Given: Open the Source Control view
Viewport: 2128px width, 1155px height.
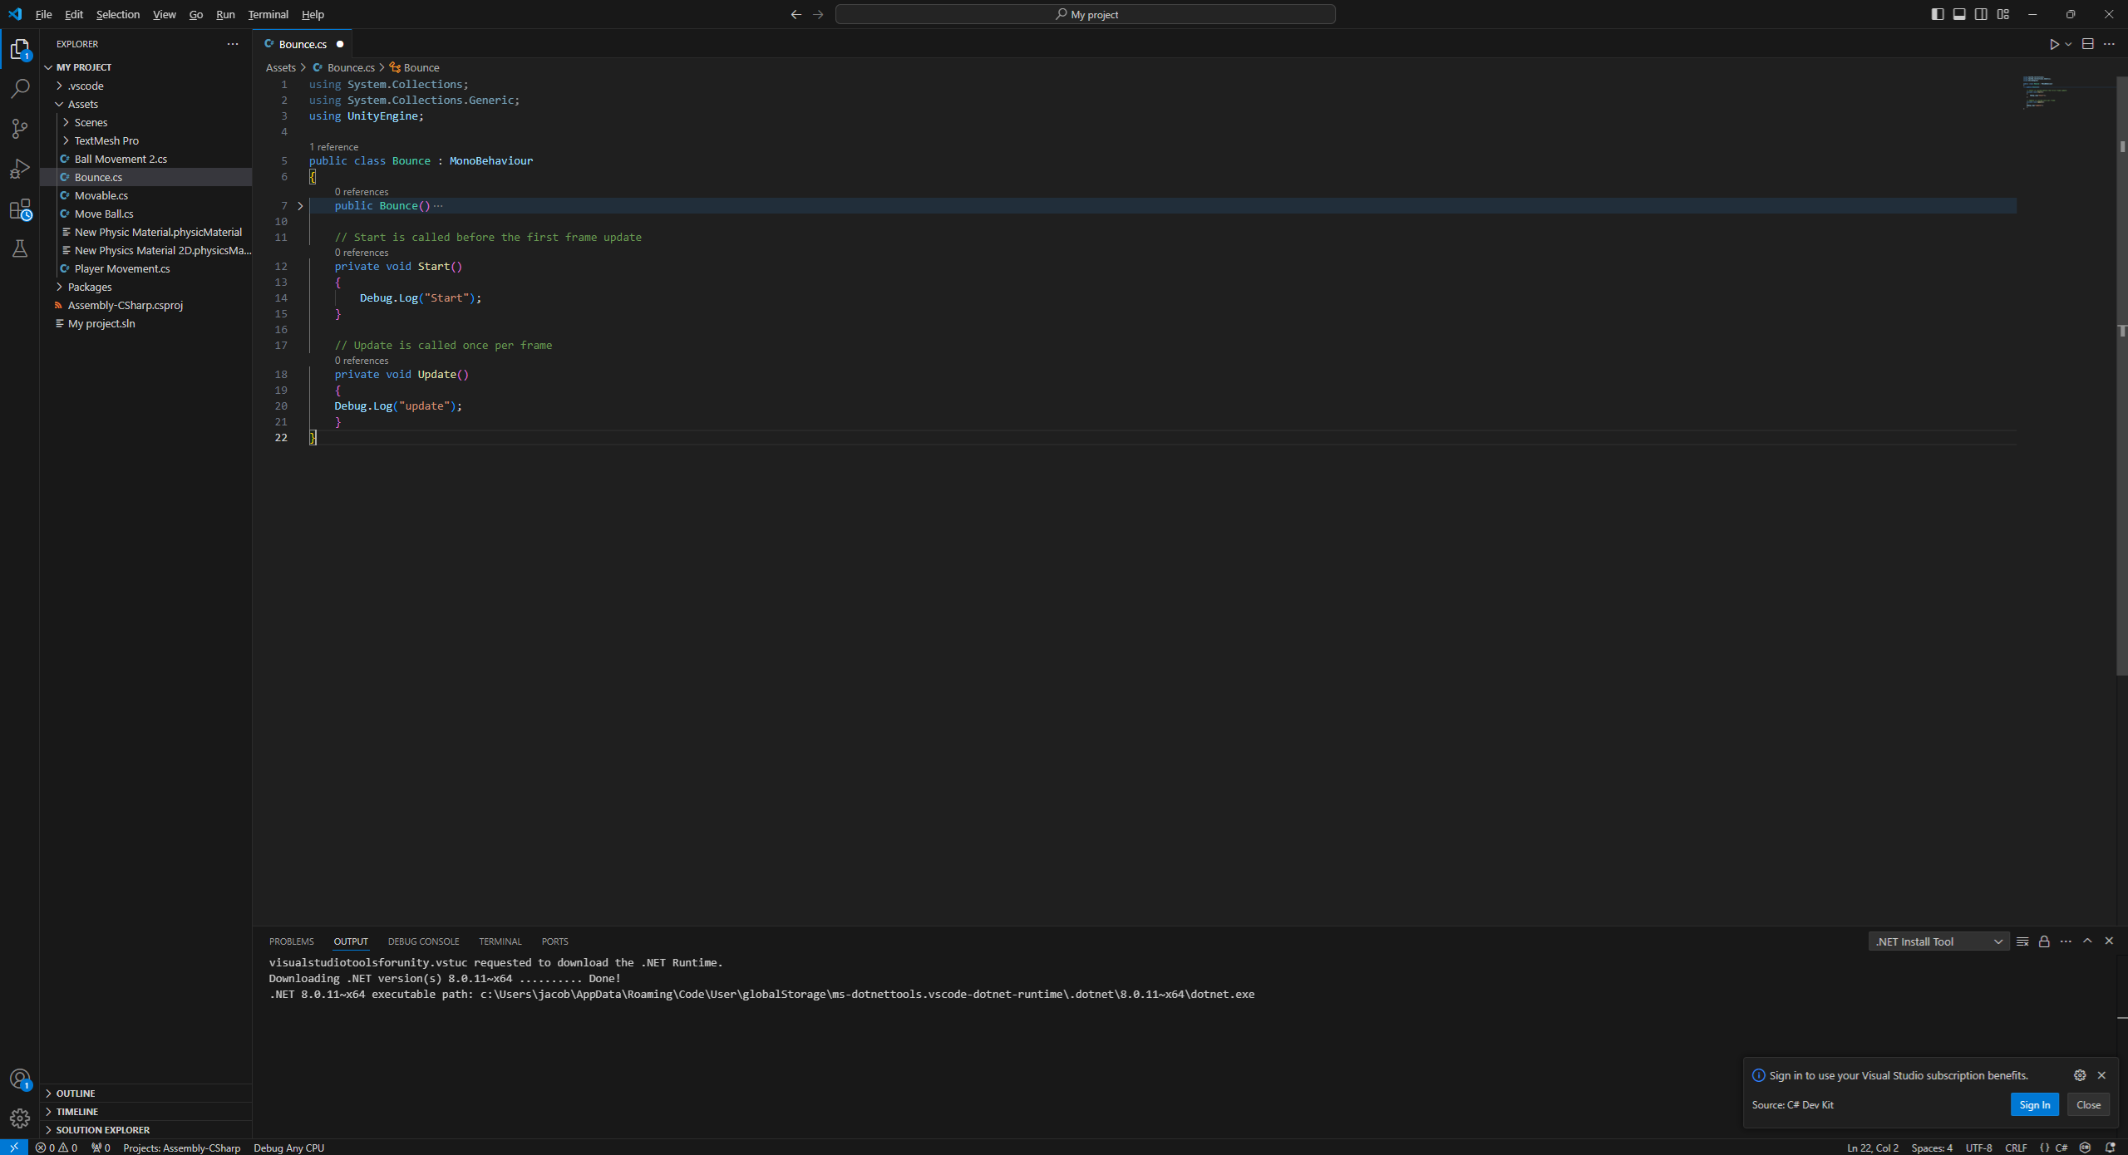Looking at the screenshot, I should 20,128.
